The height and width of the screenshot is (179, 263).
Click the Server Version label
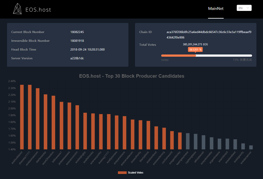22,58
